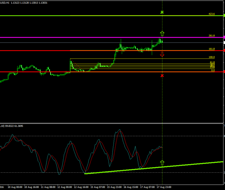
Task: Click the 100.0 Fibonacci level label
Action: coord(211,57)
